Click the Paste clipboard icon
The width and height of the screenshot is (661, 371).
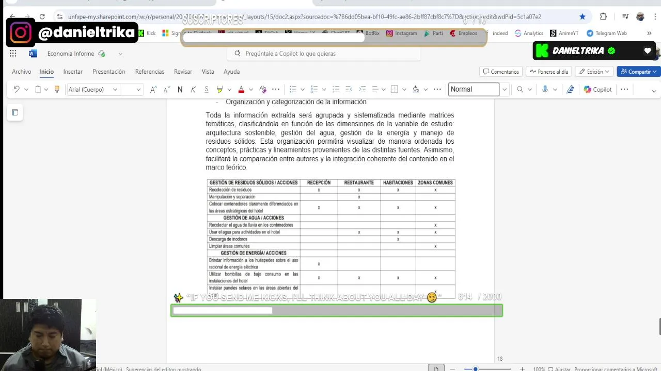point(38,89)
